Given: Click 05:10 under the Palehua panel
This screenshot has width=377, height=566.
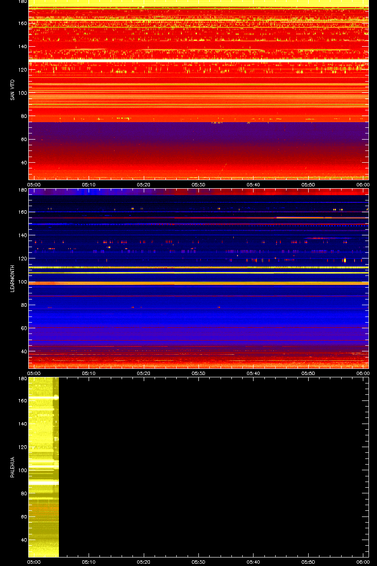Looking at the screenshot, I should pos(89,562).
